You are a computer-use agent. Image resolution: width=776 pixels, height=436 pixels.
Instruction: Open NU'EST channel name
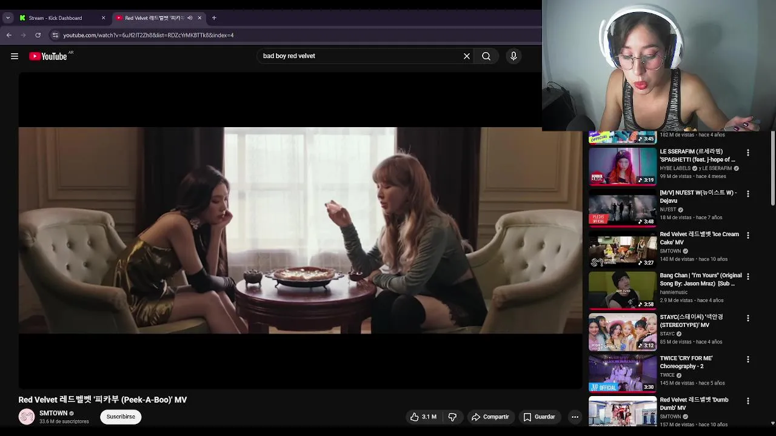tap(668, 210)
